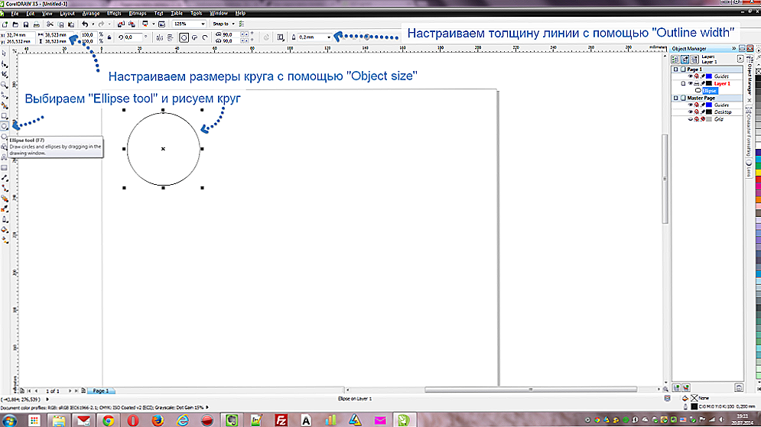Toggle visibility eye of Master Page Guides
This screenshot has width=761, height=427.
coord(690,105)
